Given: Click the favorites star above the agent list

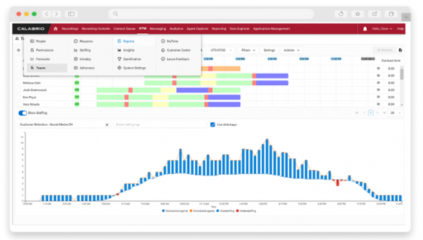Looking at the screenshot, I should coord(19,50).
